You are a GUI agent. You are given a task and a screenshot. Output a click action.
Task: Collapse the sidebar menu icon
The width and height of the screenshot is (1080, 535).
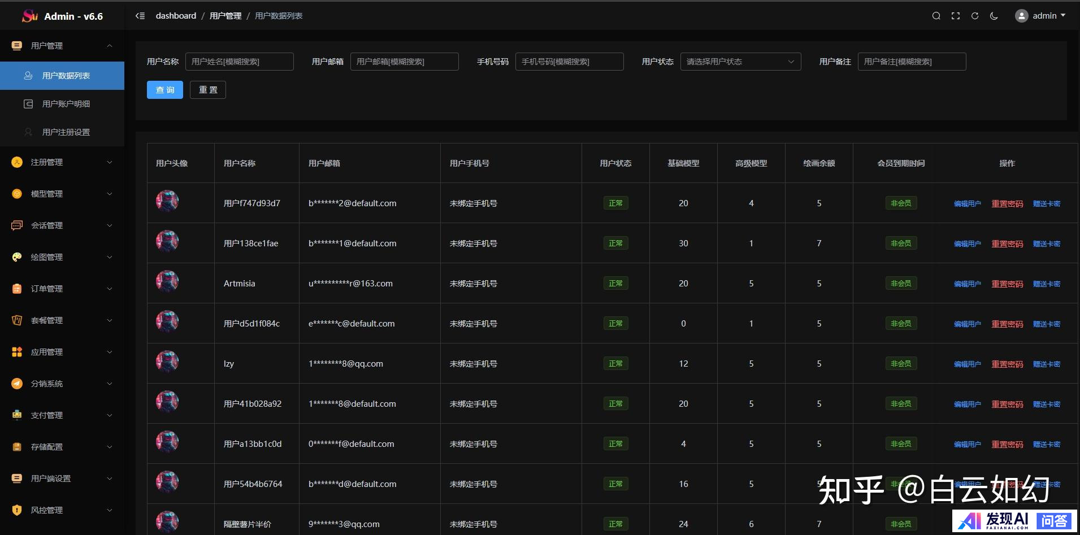(140, 16)
